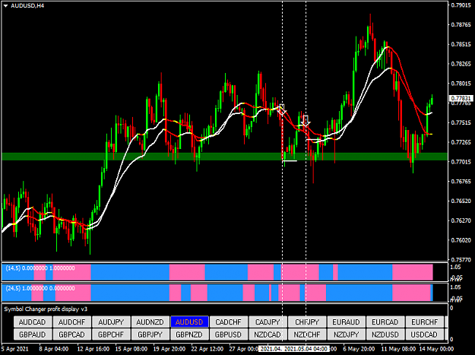Click the 2021.05.04 04:00 crosshair date tag
The height and width of the screenshot is (355, 475).
(306, 349)
